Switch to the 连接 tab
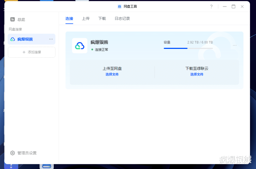 69,18
